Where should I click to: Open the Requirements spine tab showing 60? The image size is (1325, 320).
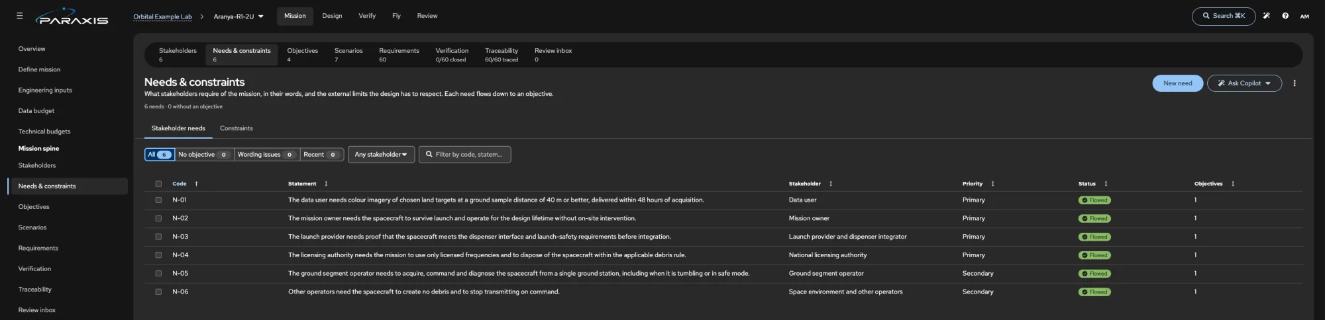(399, 55)
